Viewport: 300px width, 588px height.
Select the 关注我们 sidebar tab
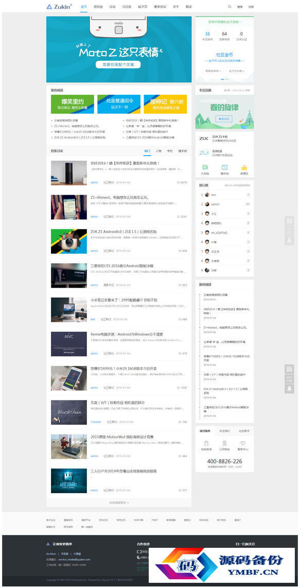point(224,431)
